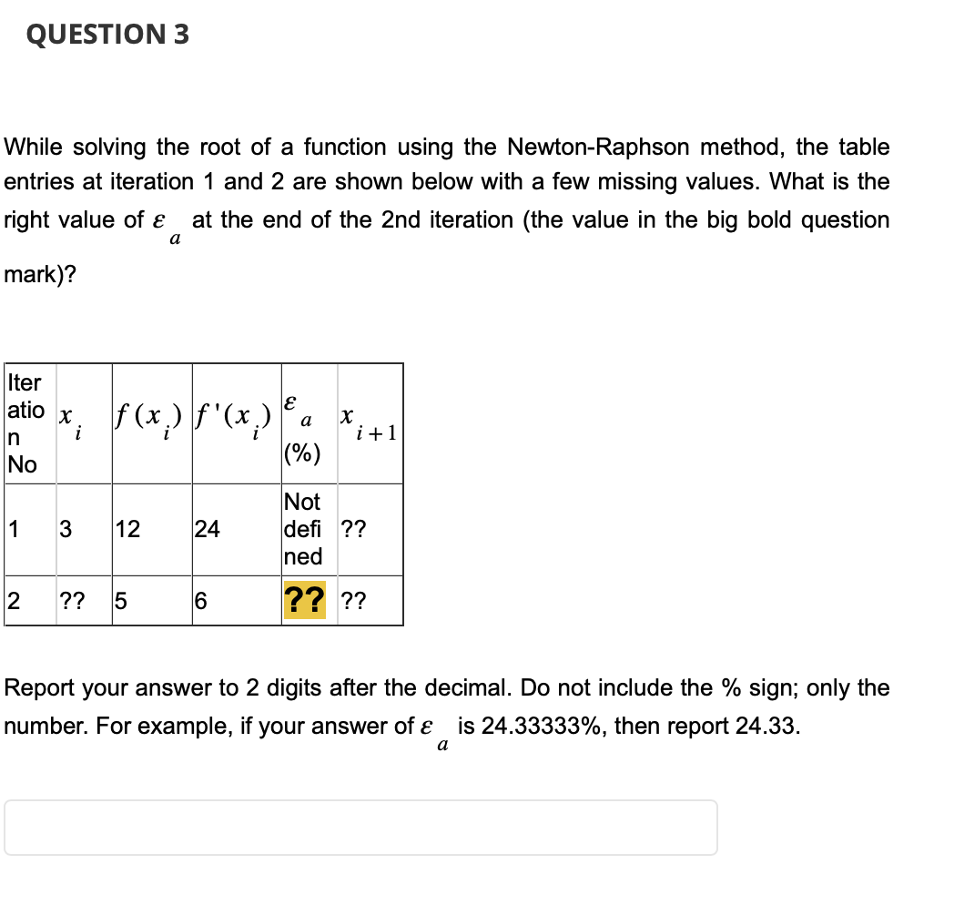
Task: Click the last ?? cell in row 2
Action: (352, 601)
